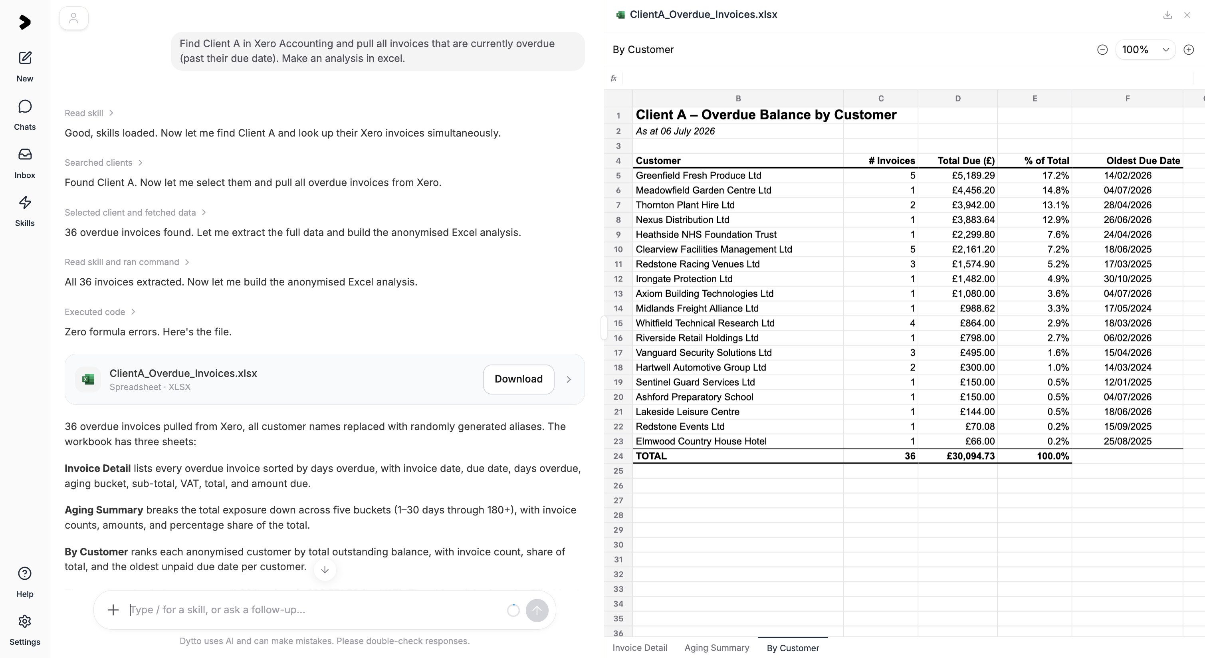This screenshot has height=658, width=1205.
Task: Select the By Customer sheet tab
Action: (x=793, y=648)
